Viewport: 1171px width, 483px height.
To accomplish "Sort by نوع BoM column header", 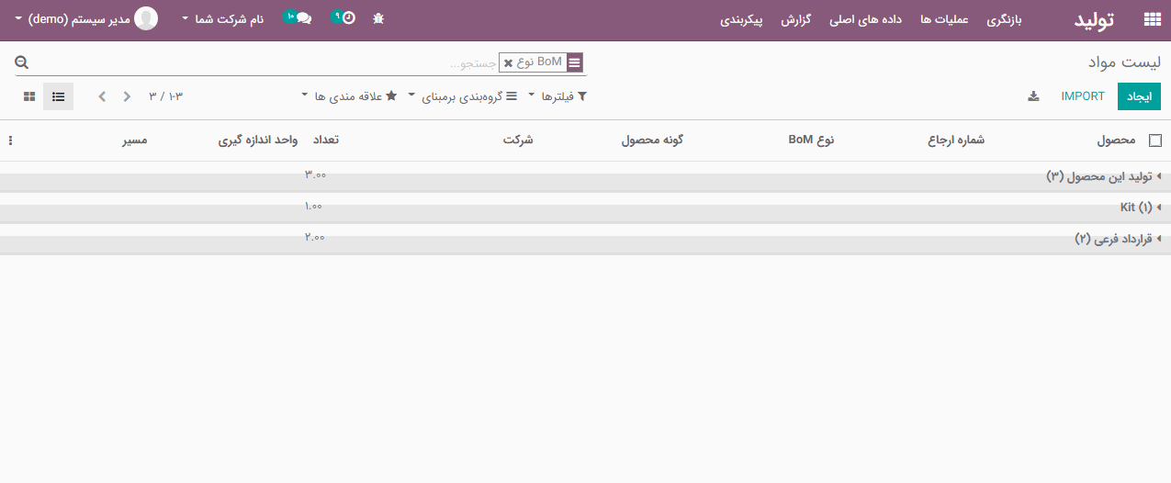I will click(811, 140).
